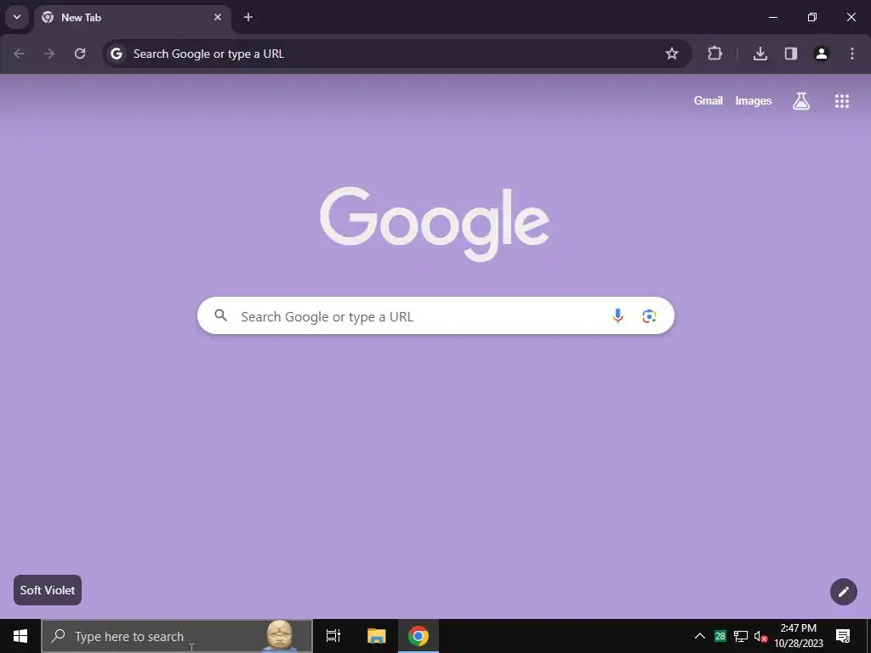Open the profile avatar icon

822,54
